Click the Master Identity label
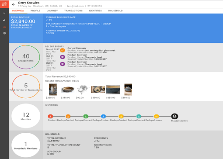The width and height of the screenshot is (223, 159). 179,121
